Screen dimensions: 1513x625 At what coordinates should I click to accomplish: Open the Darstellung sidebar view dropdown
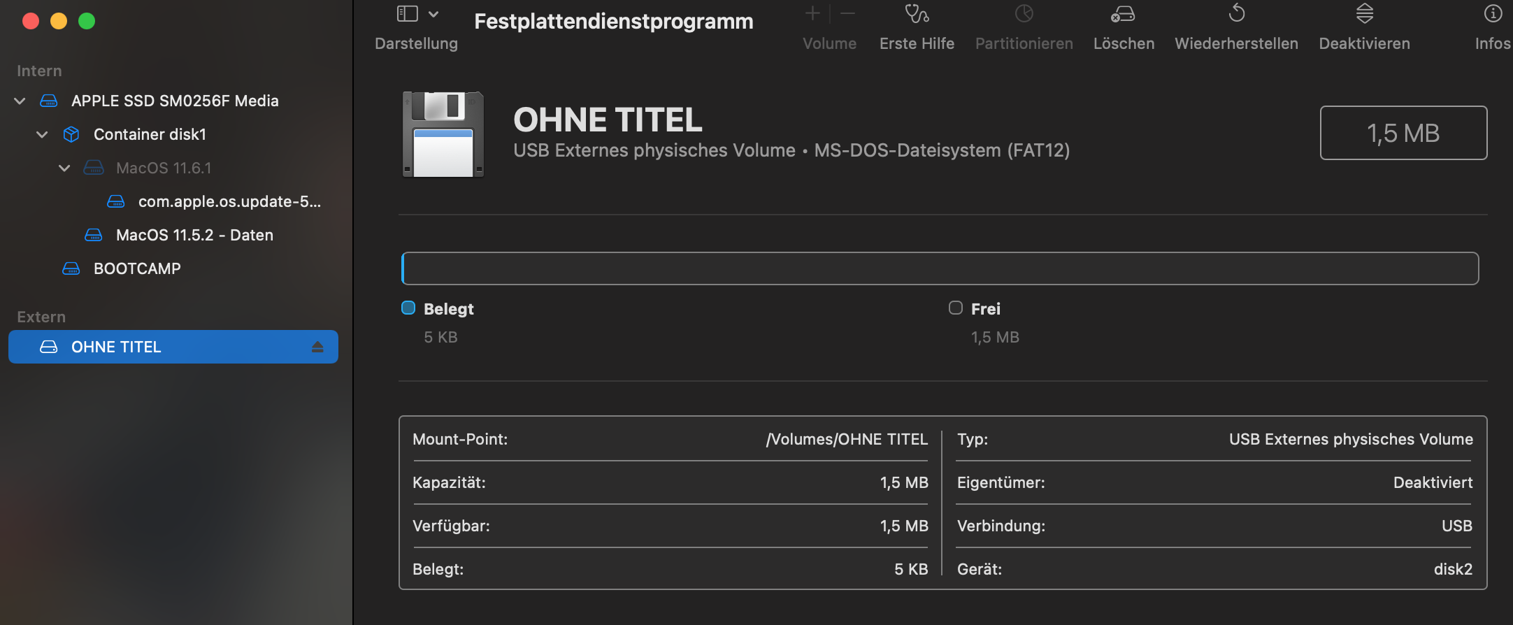point(417,14)
